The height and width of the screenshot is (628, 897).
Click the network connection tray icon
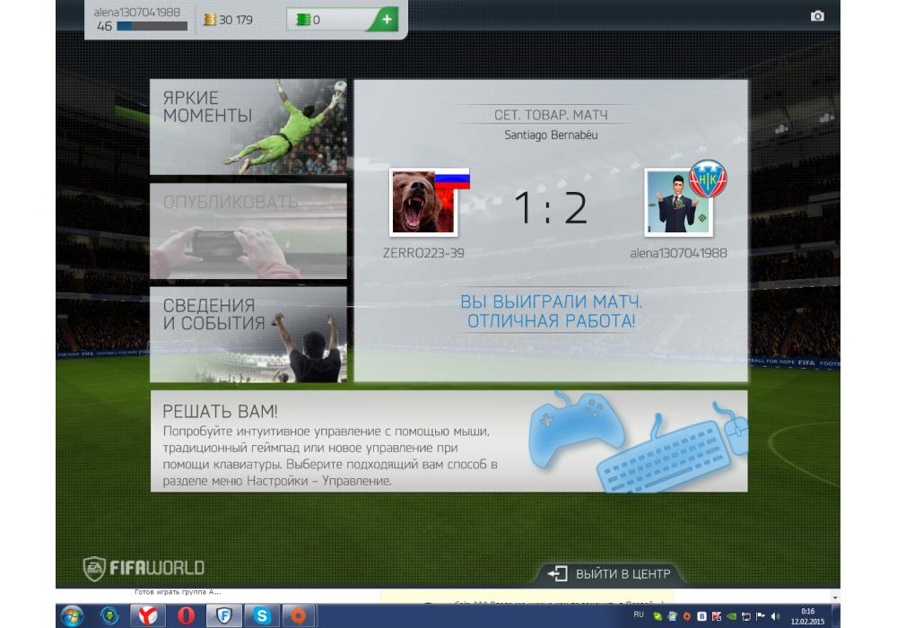745,616
